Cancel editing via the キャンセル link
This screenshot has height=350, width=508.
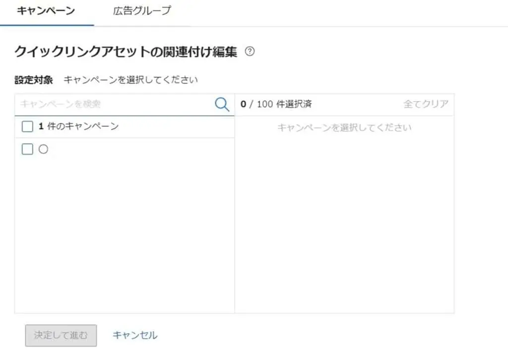[134, 335]
